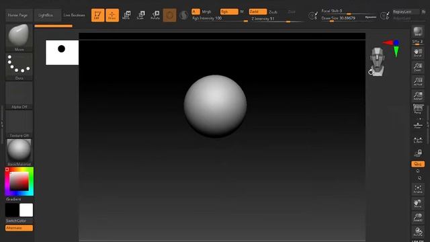Toggle the Dynamic draw size button
Image resolution: width=430 pixels, height=242 pixels.
click(370, 17)
